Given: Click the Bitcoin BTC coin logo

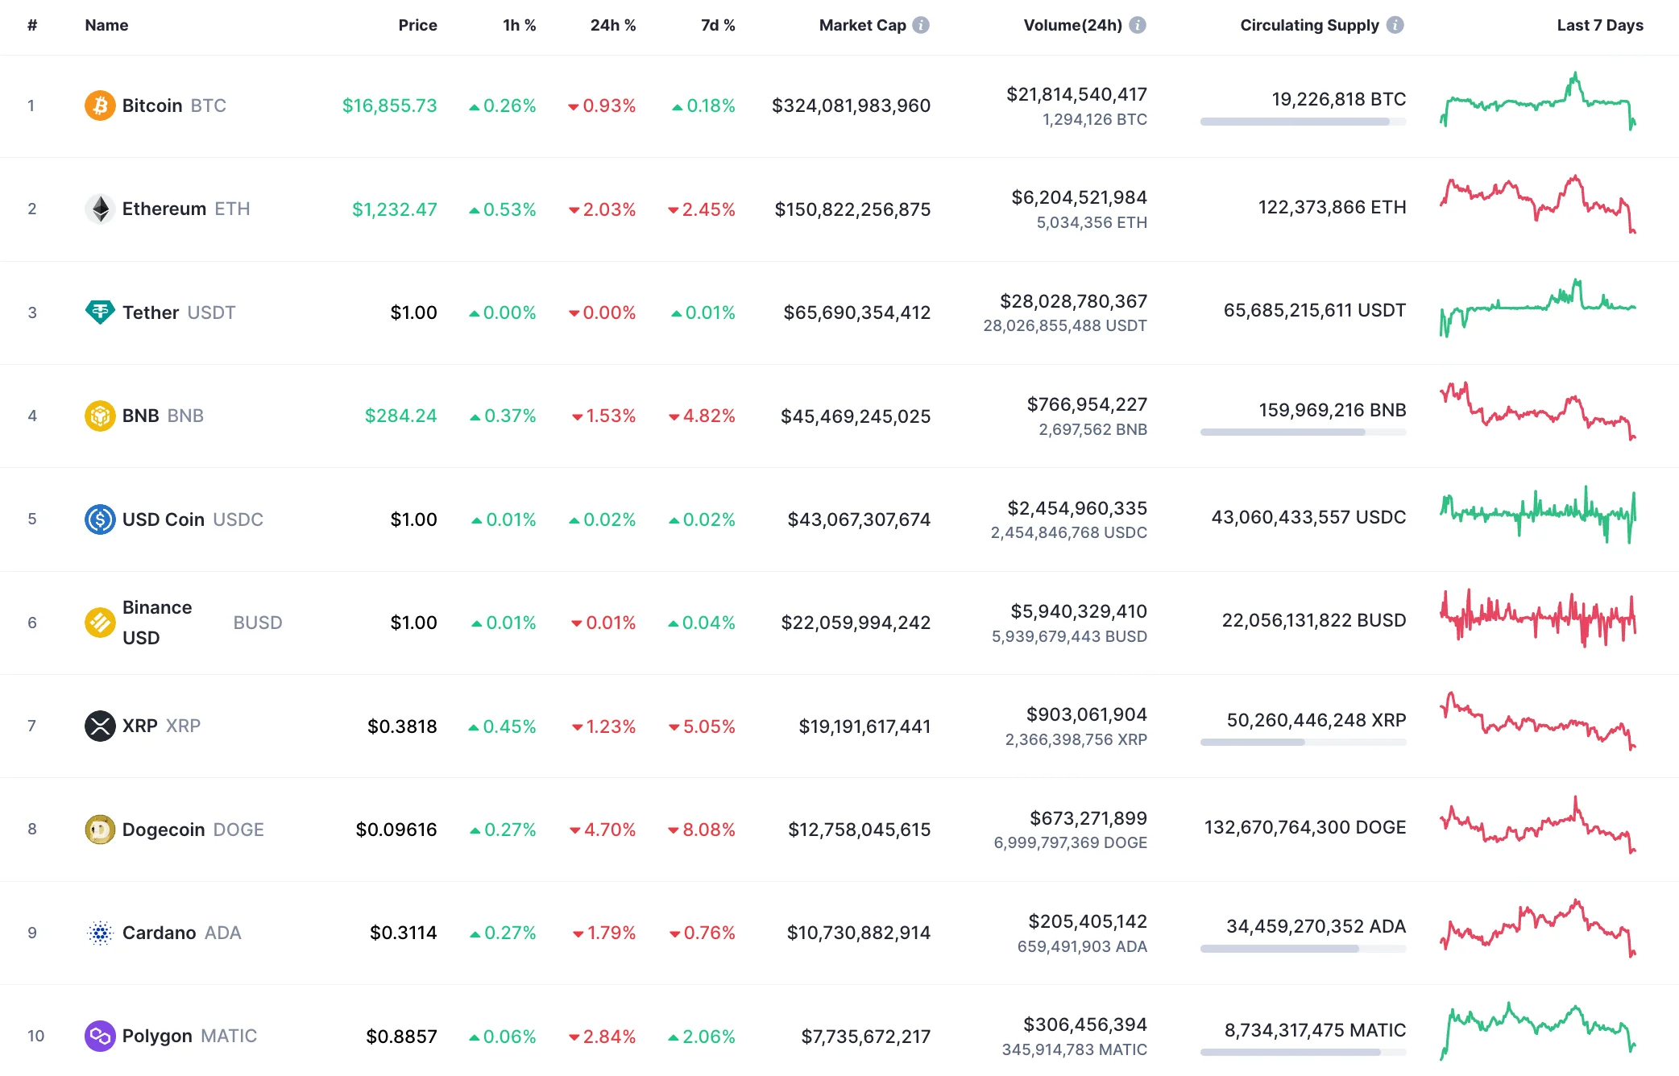Looking at the screenshot, I should coord(100,106).
